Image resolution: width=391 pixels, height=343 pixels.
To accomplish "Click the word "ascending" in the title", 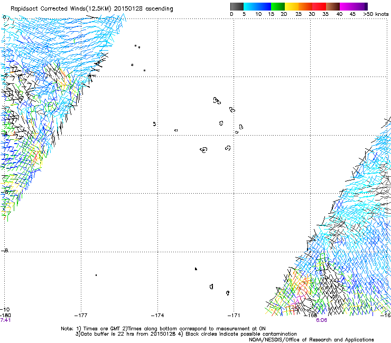I will [159, 9].
